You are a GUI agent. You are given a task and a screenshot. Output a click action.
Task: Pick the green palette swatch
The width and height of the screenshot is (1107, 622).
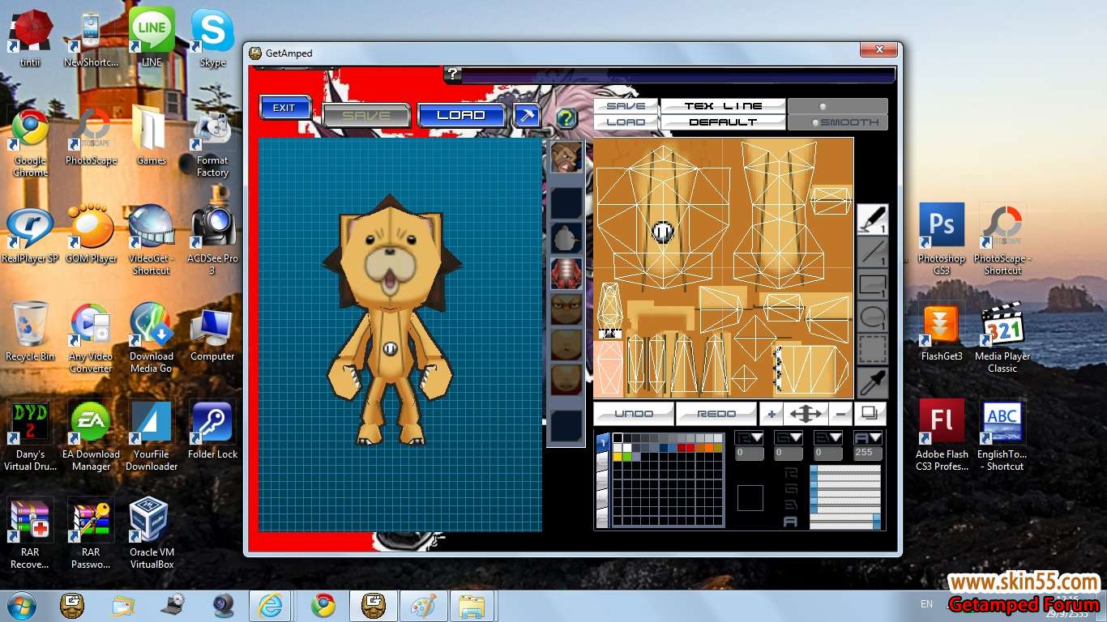[627, 457]
